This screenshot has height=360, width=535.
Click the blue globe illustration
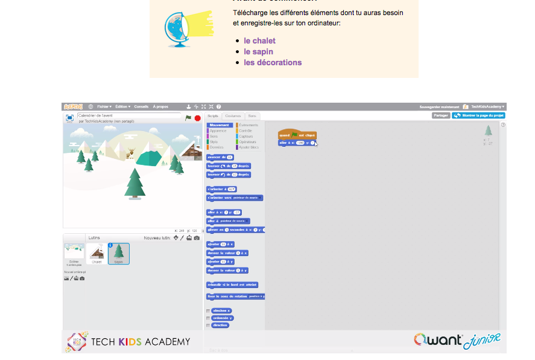[188, 28]
